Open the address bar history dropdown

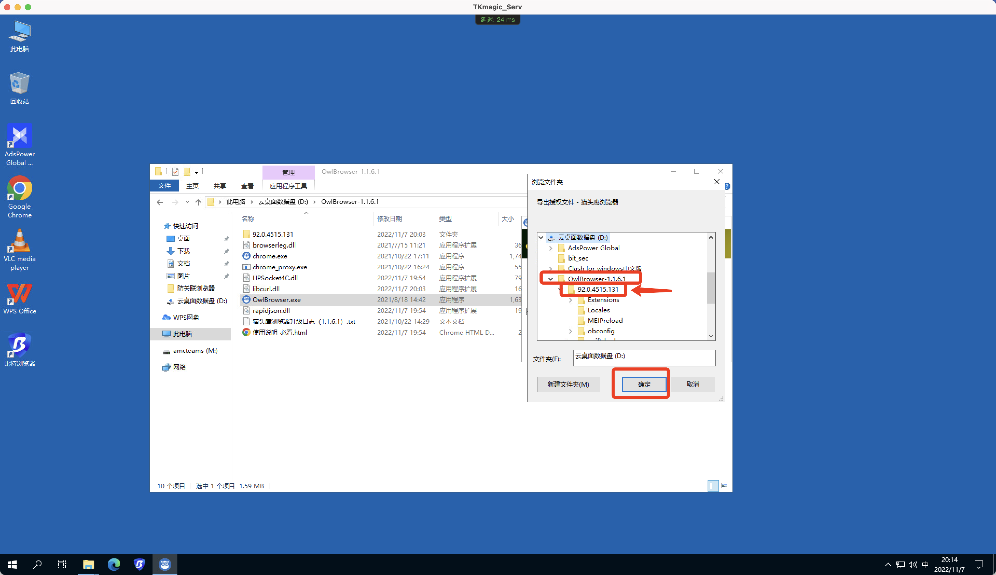pos(188,202)
